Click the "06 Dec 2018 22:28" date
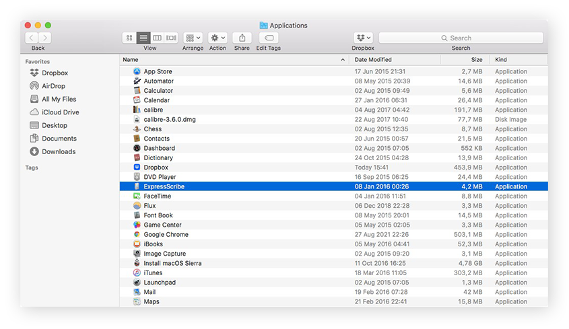 [x=382, y=206]
